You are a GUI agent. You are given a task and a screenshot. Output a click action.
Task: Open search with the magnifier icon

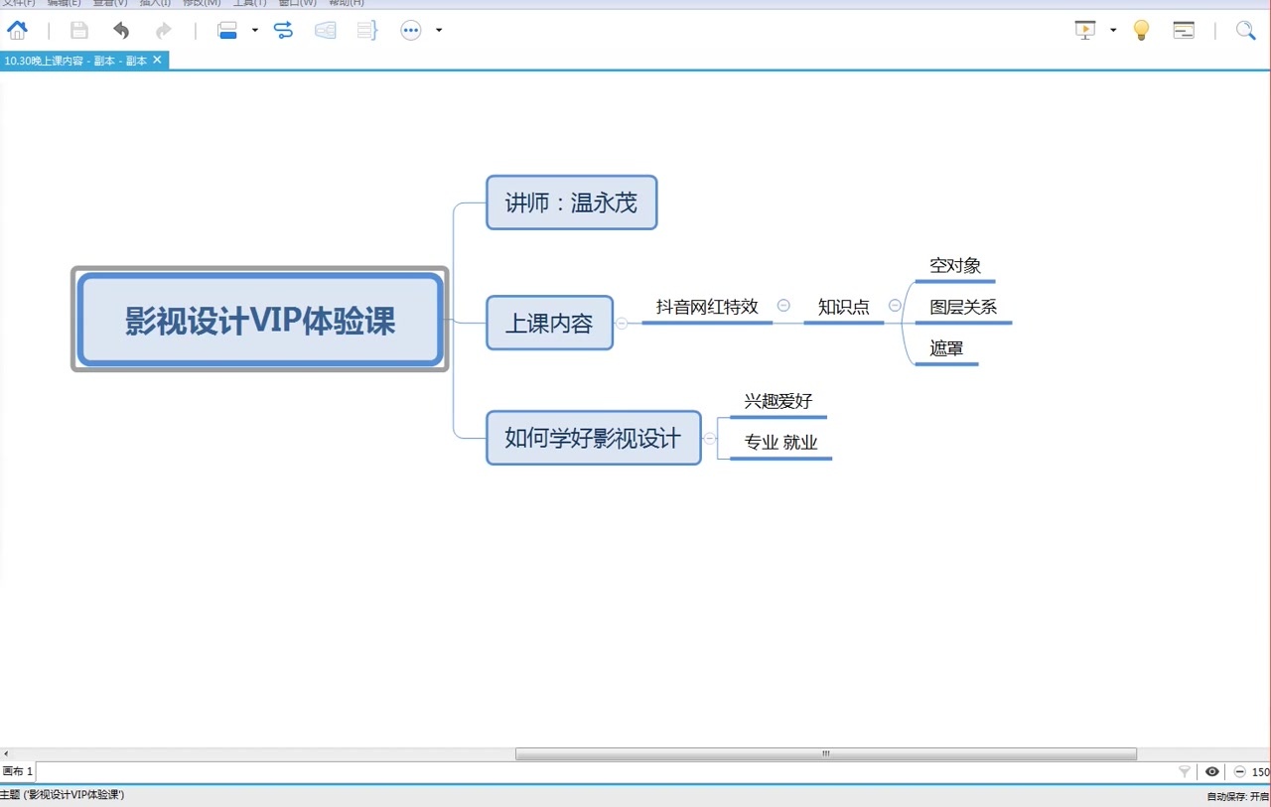point(1245,30)
